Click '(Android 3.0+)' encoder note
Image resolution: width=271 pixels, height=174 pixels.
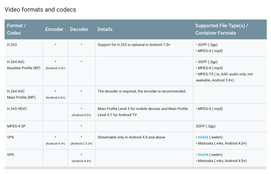click(x=55, y=68)
